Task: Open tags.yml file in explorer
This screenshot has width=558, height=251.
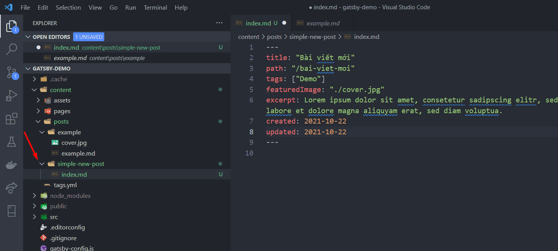Action: coord(65,185)
